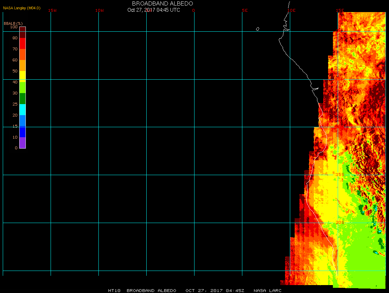Click the 15W longitude label

[x=52, y=10]
